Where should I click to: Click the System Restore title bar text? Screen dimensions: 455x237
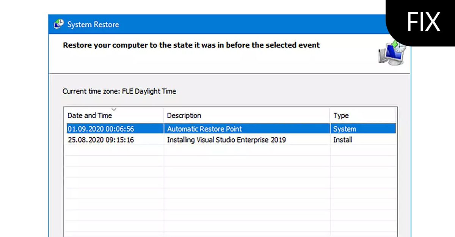pyautogui.click(x=93, y=24)
